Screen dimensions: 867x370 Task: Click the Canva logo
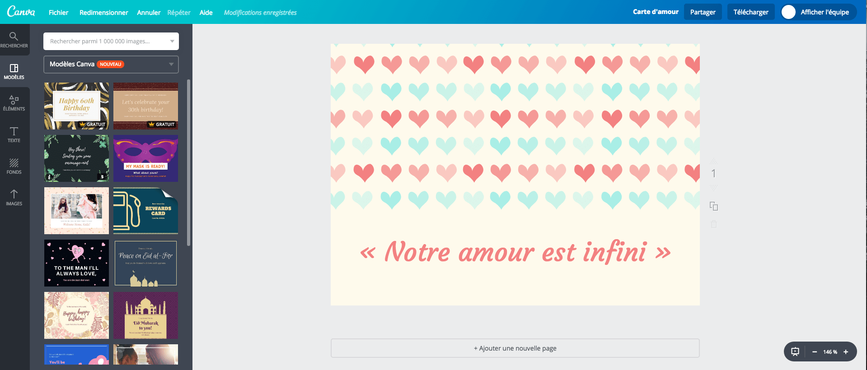pyautogui.click(x=21, y=11)
